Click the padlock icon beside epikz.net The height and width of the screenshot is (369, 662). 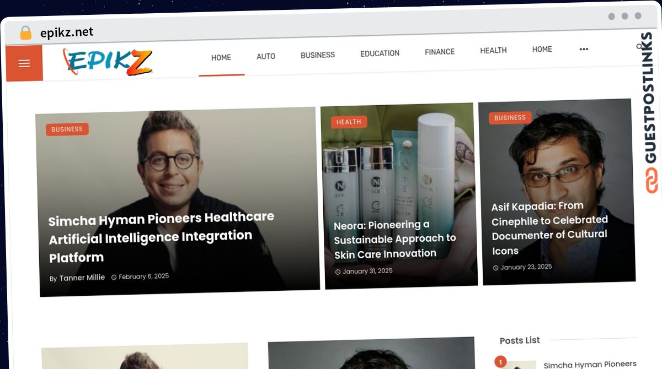point(25,33)
